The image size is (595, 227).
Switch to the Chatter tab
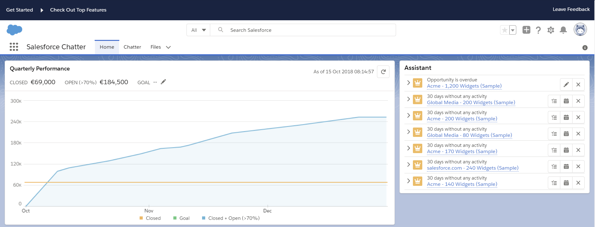(132, 47)
